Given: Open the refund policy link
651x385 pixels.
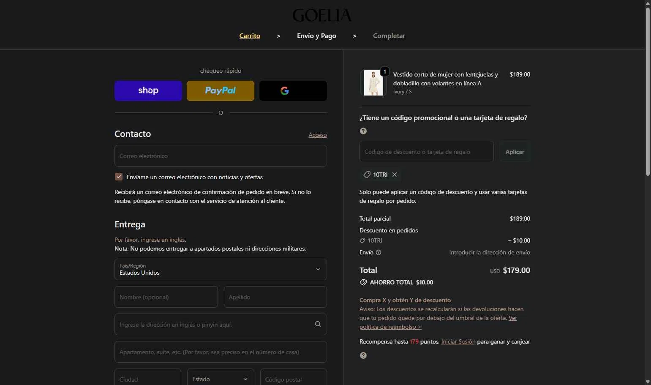Looking at the screenshot, I should pos(438,322).
